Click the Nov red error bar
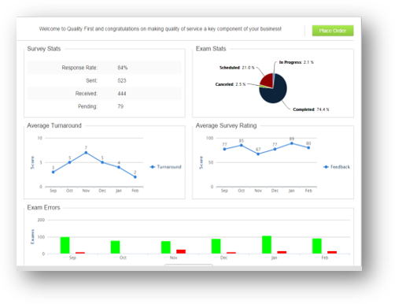 (x=181, y=251)
